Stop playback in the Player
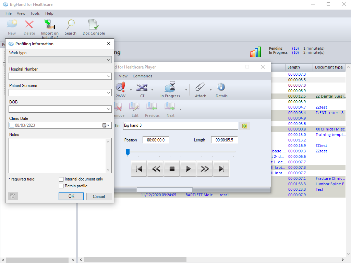 tap(172, 168)
